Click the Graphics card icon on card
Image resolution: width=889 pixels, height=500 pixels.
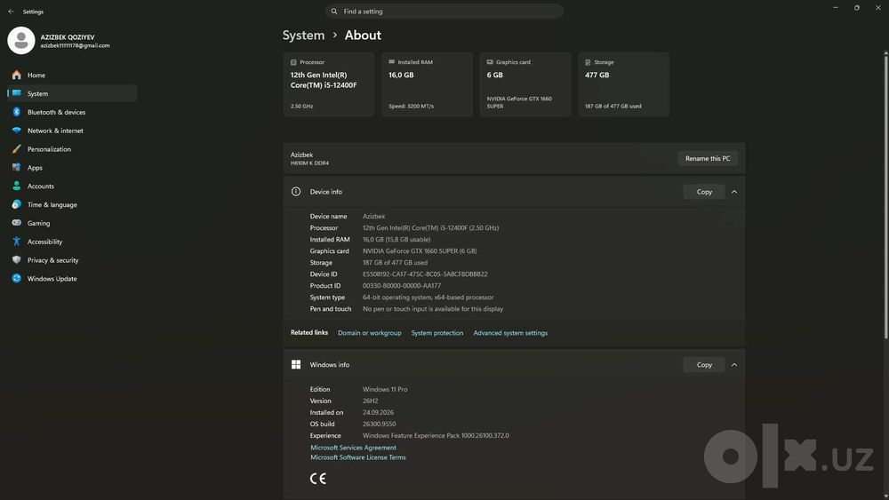click(x=490, y=61)
